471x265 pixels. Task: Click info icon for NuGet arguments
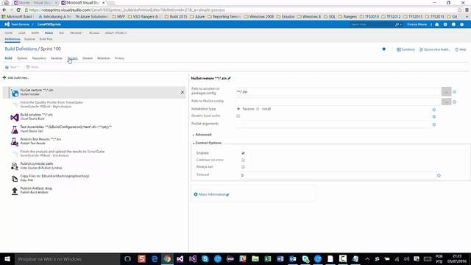pyautogui.click(x=434, y=124)
